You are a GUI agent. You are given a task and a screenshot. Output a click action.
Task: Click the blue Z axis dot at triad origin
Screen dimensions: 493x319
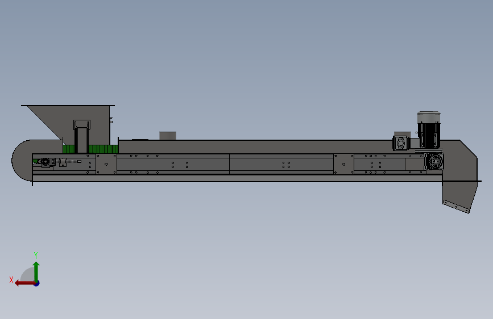(x=37, y=283)
